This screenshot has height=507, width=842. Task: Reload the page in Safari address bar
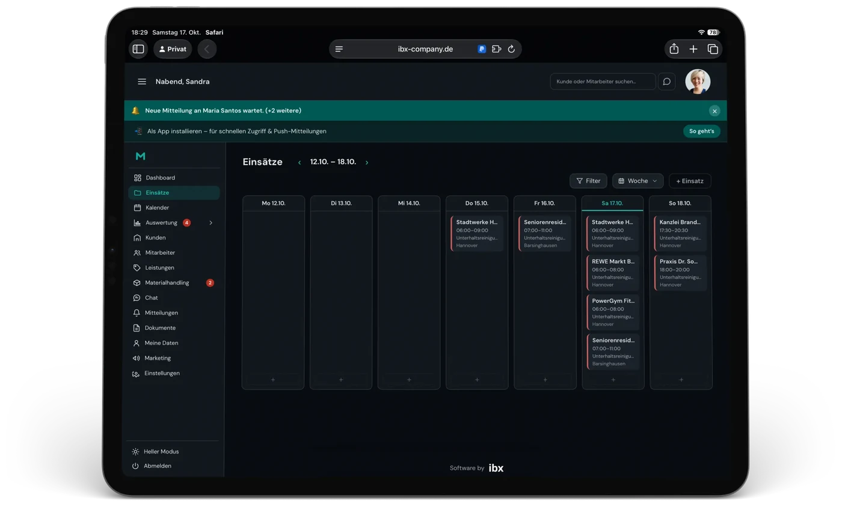pyautogui.click(x=511, y=49)
